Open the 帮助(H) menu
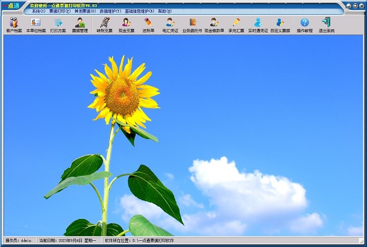Screen dimensions: 367x247 [x=165, y=11]
